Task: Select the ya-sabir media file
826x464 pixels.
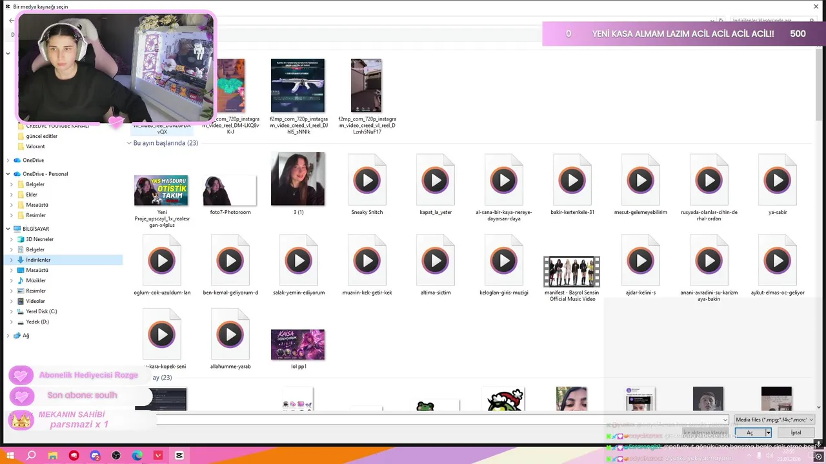Action: (777, 185)
